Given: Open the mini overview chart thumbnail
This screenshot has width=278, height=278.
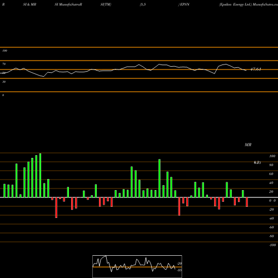Looking at the screenshot, I should [x=137, y=266].
